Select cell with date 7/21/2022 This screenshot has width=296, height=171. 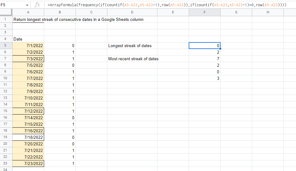[x=28, y=150]
